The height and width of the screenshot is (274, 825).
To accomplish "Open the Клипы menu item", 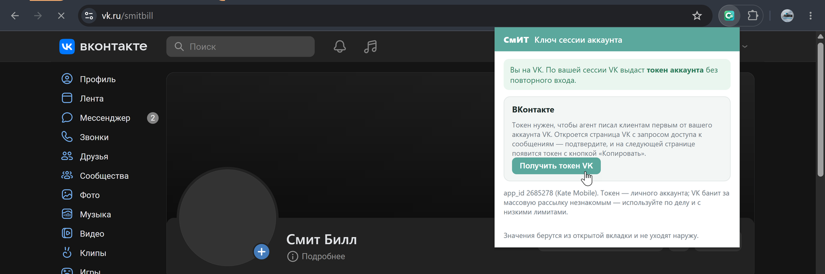I will point(93,253).
